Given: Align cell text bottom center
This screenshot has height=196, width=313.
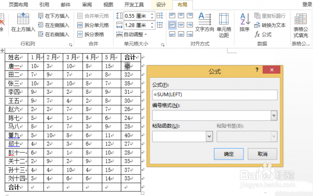Looking at the screenshot, I should pyautogui.click(x=181, y=34).
